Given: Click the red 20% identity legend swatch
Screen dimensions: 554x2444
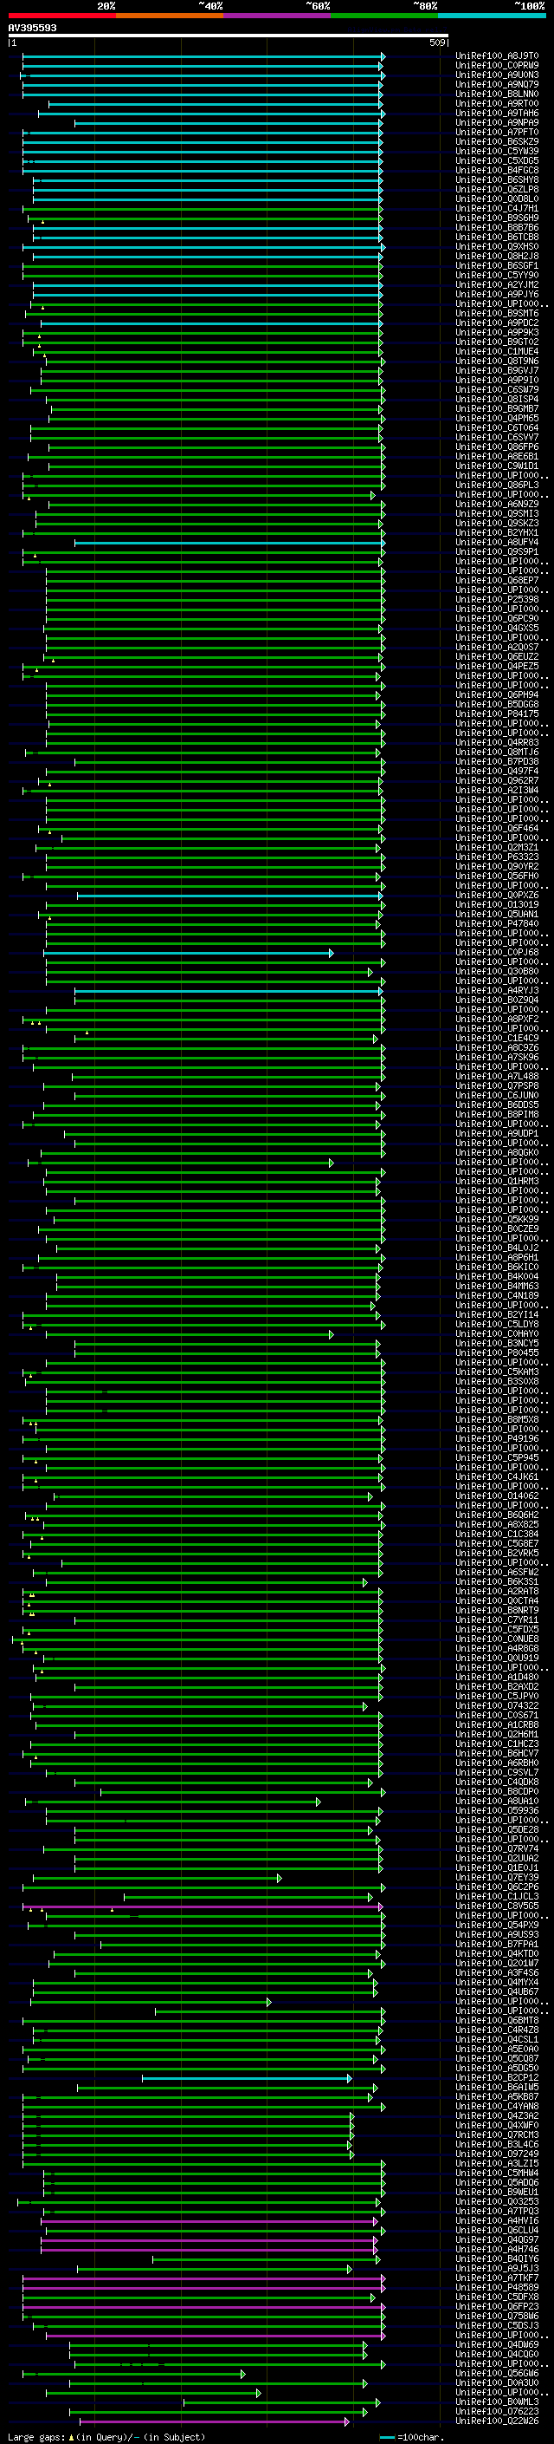Looking at the screenshot, I should (x=61, y=16).
